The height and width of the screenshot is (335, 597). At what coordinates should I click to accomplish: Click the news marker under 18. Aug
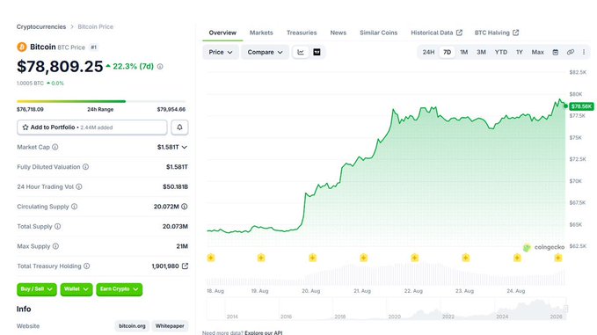[x=211, y=258]
